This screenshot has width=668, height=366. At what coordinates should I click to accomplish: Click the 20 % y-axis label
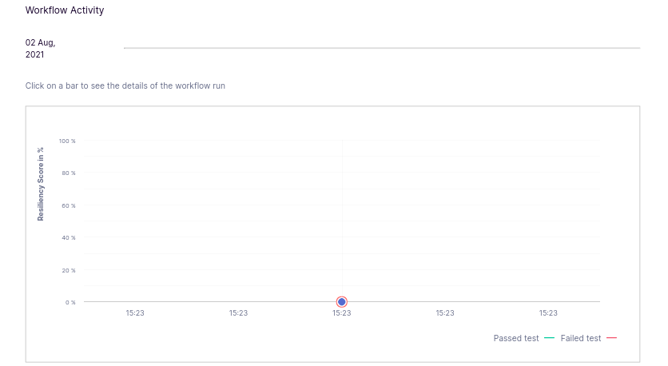point(68,270)
